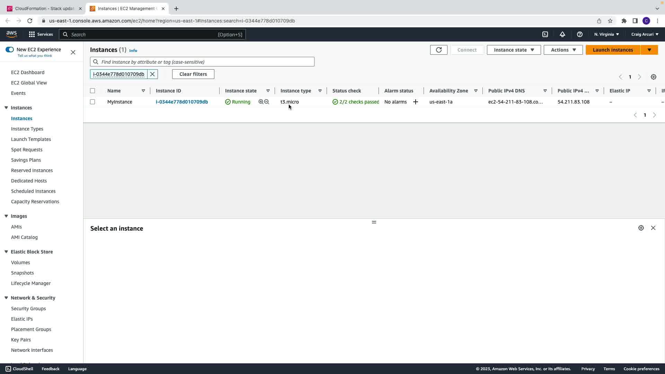The height and width of the screenshot is (374, 665).
Task: Open the Instance state dropdown
Action: pyautogui.click(x=514, y=50)
